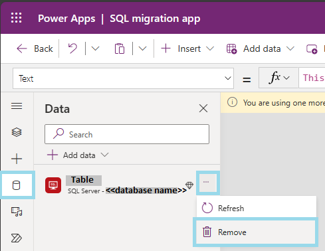Open Power Automate icon in left rail
Image resolution: width=325 pixels, height=251 pixels.
(17, 238)
